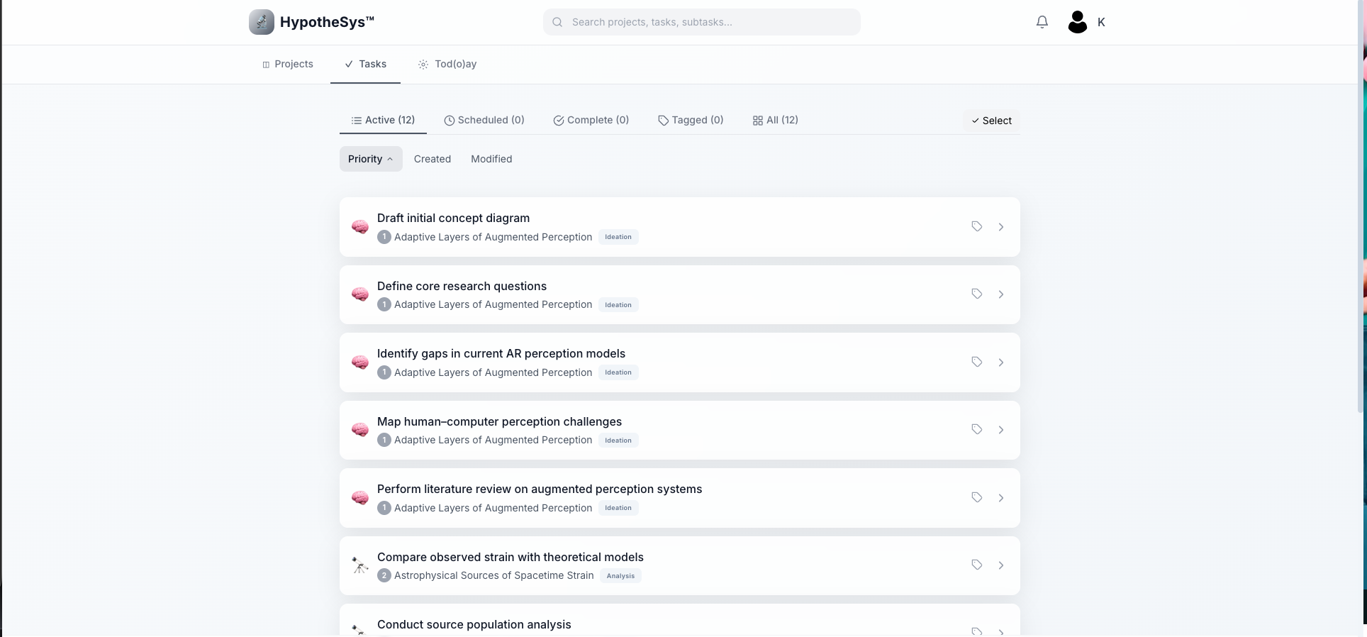Click brain icon of Perform literature review task

[x=360, y=498]
